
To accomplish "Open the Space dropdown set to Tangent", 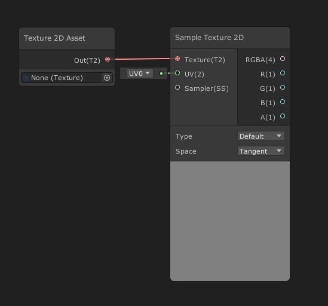I will 261,151.
